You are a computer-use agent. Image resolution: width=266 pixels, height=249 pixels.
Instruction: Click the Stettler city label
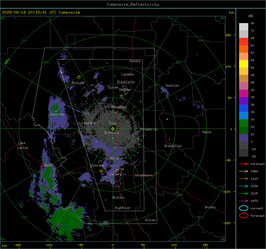(172, 86)
